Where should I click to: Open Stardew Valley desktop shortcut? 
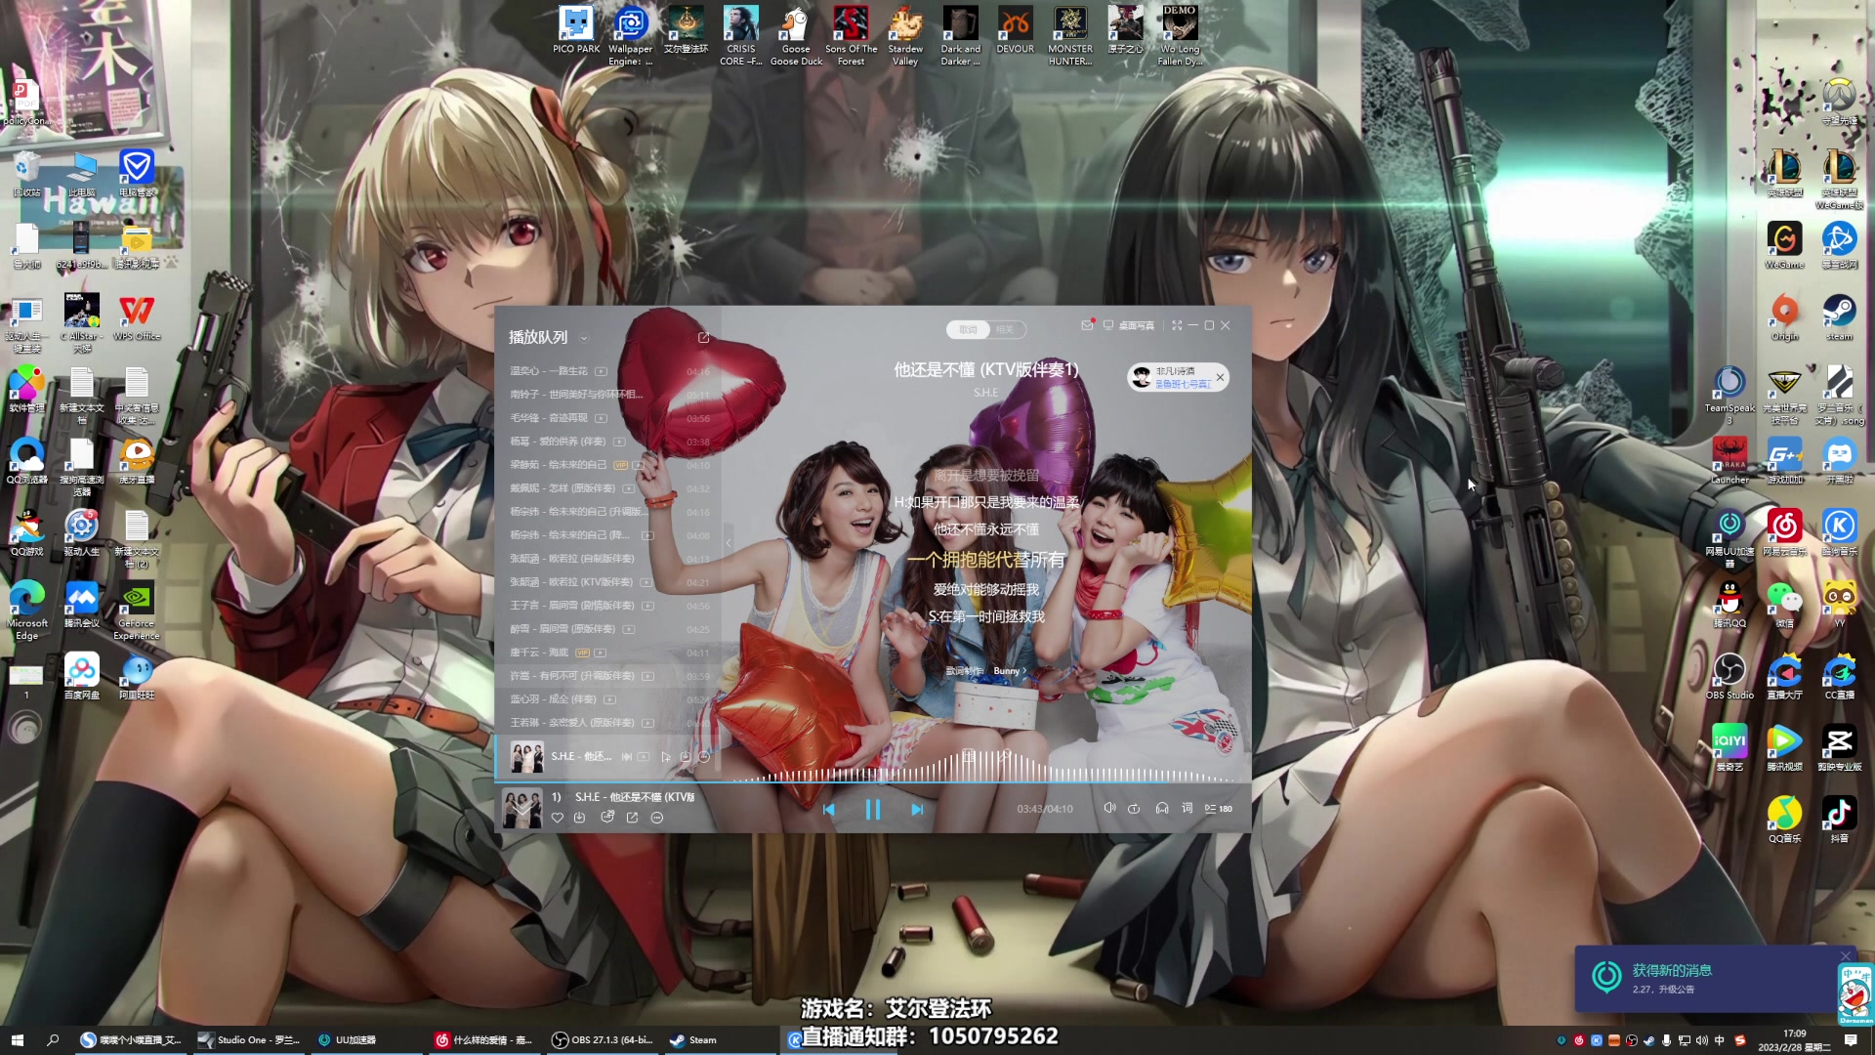tap(905, 35)
